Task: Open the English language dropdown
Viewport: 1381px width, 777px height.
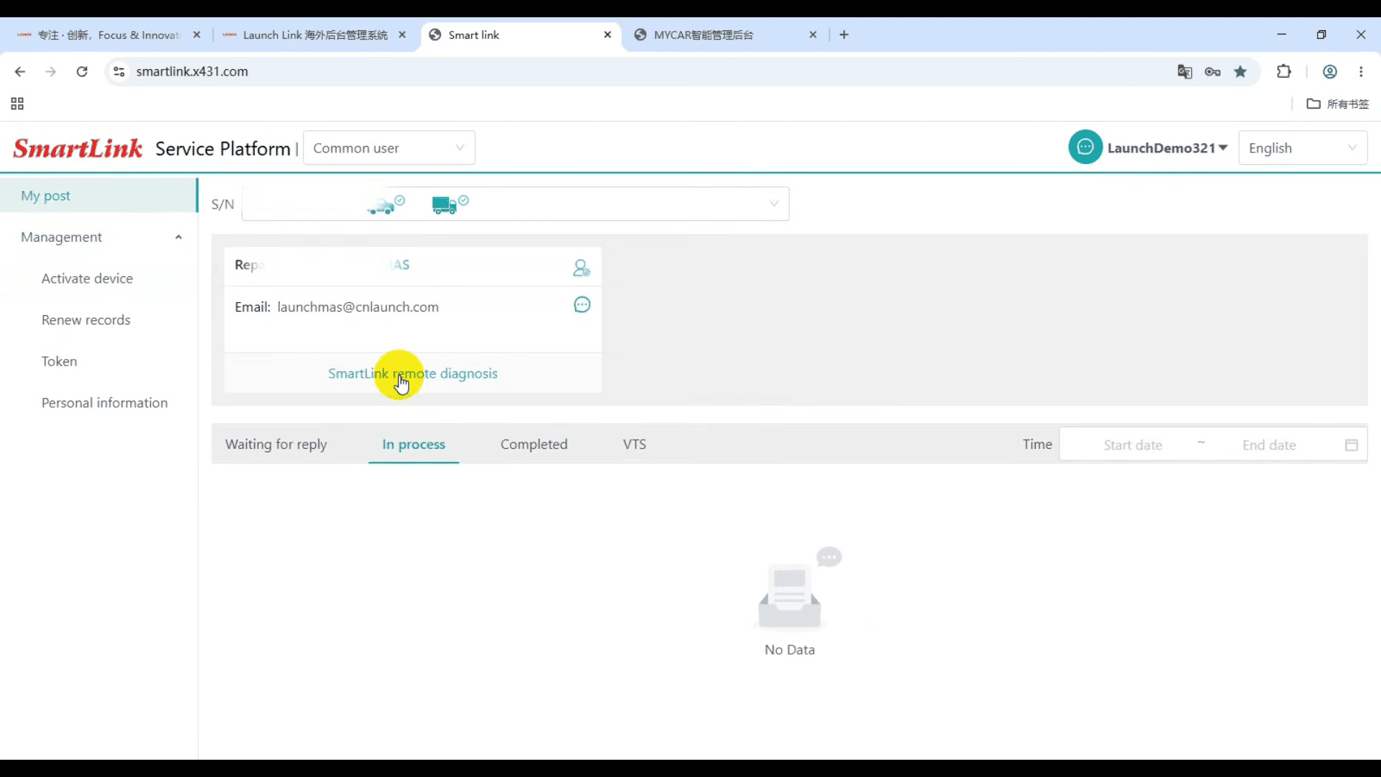Action: (1303, 148)
